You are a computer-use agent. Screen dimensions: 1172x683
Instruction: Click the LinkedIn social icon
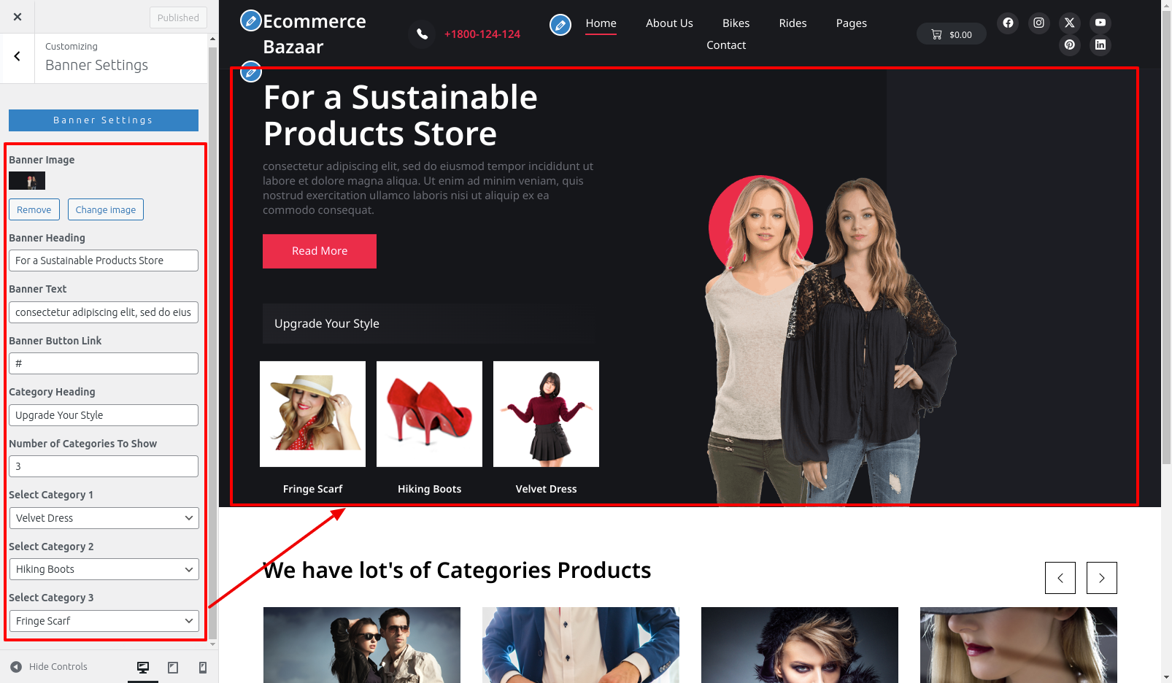coord(1100,45)
